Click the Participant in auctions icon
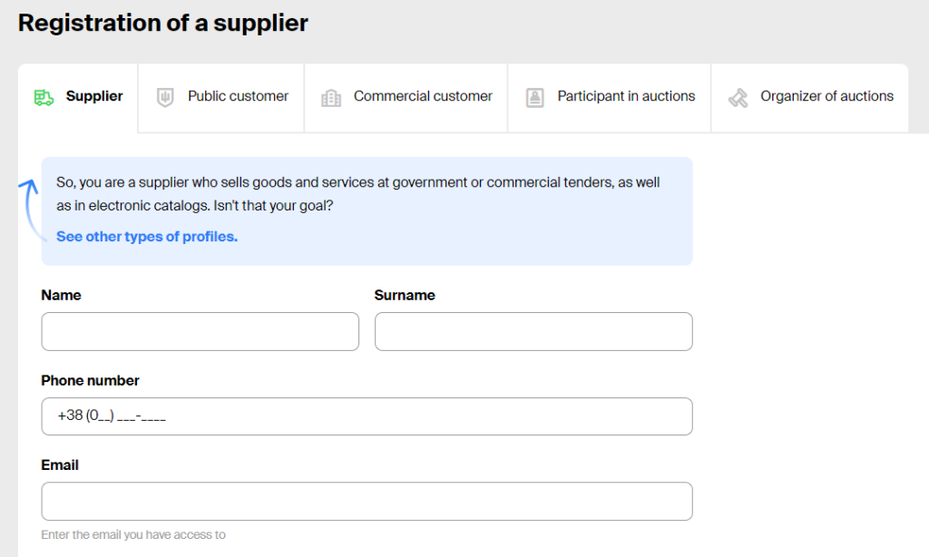Screen dimensions: 929x557 pyautogui.click(x=535, y=97)
